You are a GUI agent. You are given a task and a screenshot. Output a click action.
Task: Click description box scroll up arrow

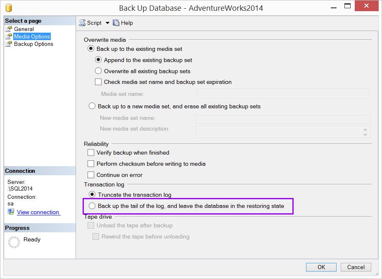coord(365,130)
